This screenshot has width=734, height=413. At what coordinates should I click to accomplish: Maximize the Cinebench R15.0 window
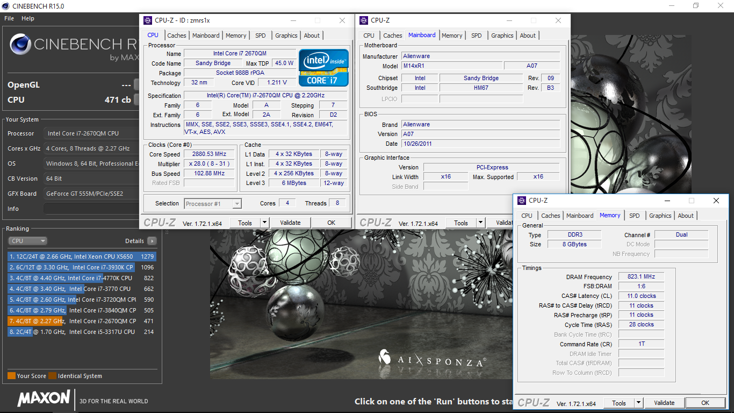click(x=696, y=5)
